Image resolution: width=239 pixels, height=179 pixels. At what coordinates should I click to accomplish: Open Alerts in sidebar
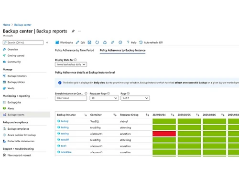point(11,108)
